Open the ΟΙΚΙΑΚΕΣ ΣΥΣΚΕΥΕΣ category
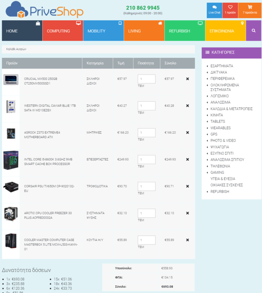Image resolution: width=262 pixels, height=293 pixels. point(227,185)
